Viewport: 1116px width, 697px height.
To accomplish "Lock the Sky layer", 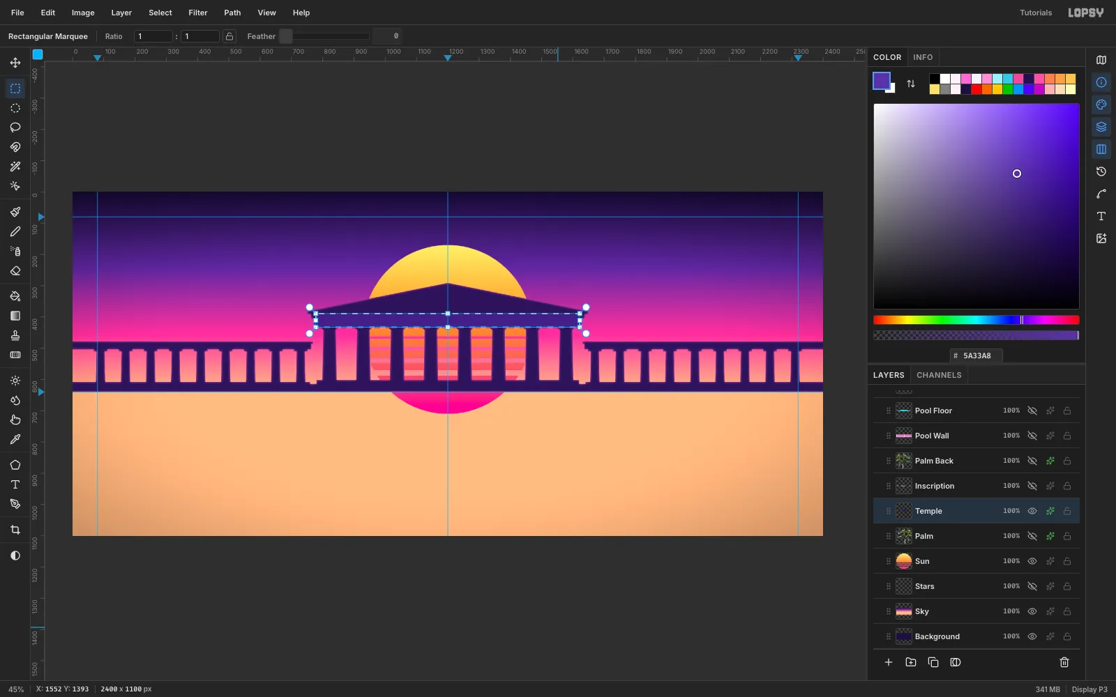I will 1067,611.
